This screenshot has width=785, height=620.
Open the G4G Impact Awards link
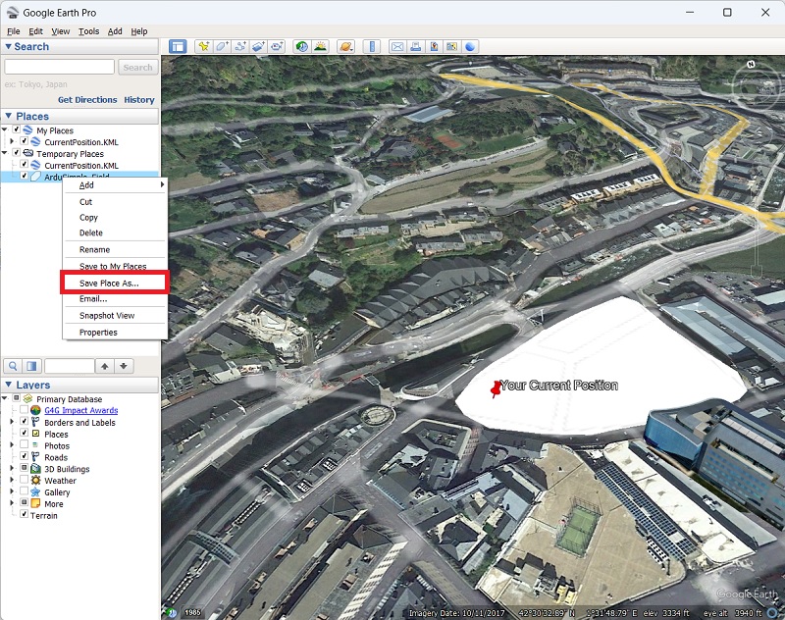(80, 411)
